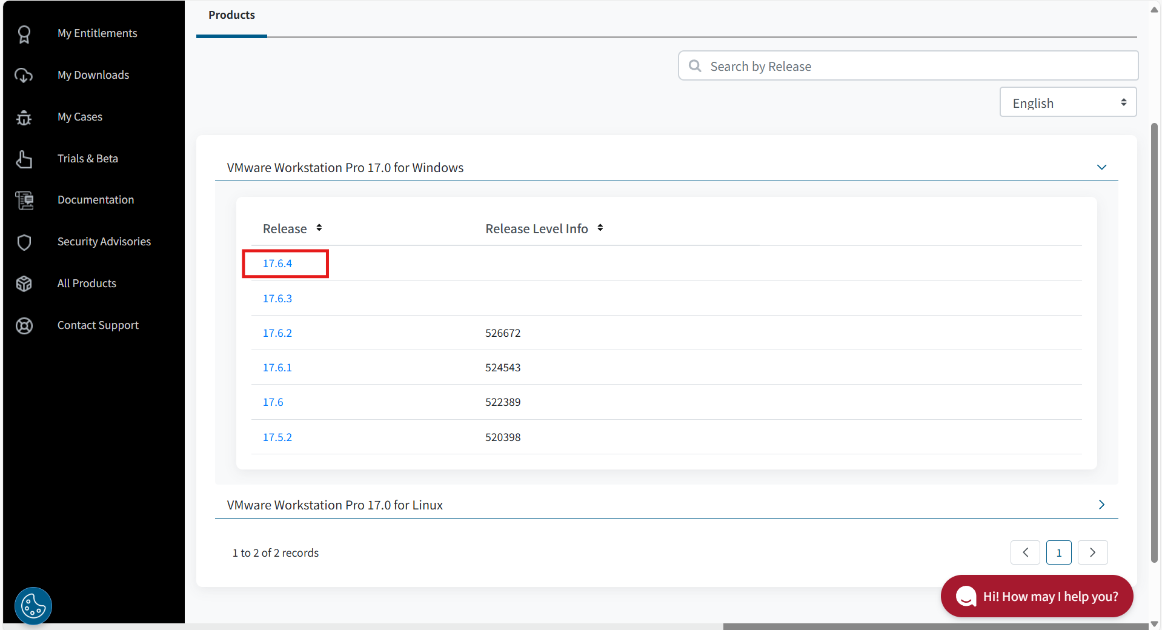The height and width of the screenshot is (630, 1162).
Task: Open release 17.6.4 link
Action: (x=277, y=264)
